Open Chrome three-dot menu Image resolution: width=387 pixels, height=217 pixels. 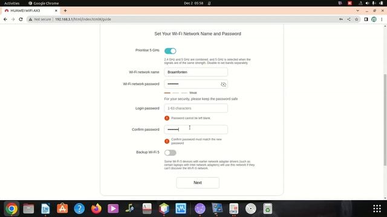point(382,19)
